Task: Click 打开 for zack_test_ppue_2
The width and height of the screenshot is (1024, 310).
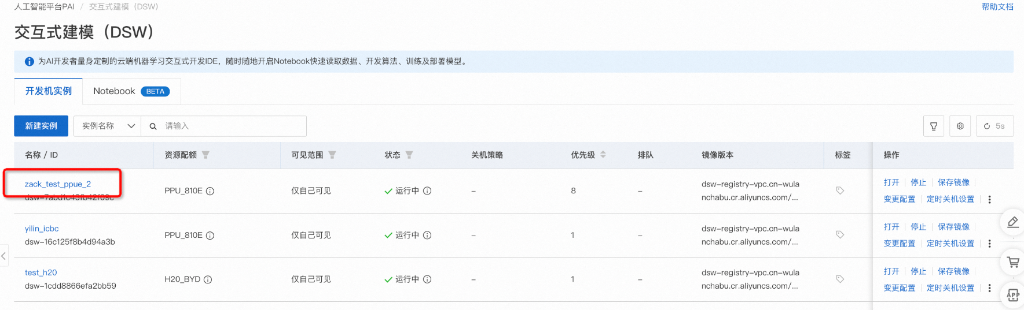Action: [891, 182]
